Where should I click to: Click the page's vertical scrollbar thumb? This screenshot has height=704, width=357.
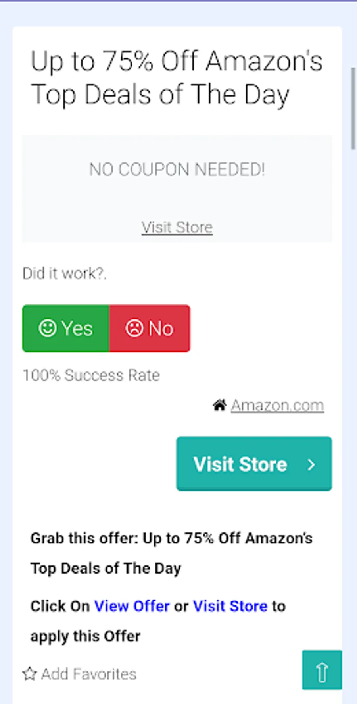(353, 108)
